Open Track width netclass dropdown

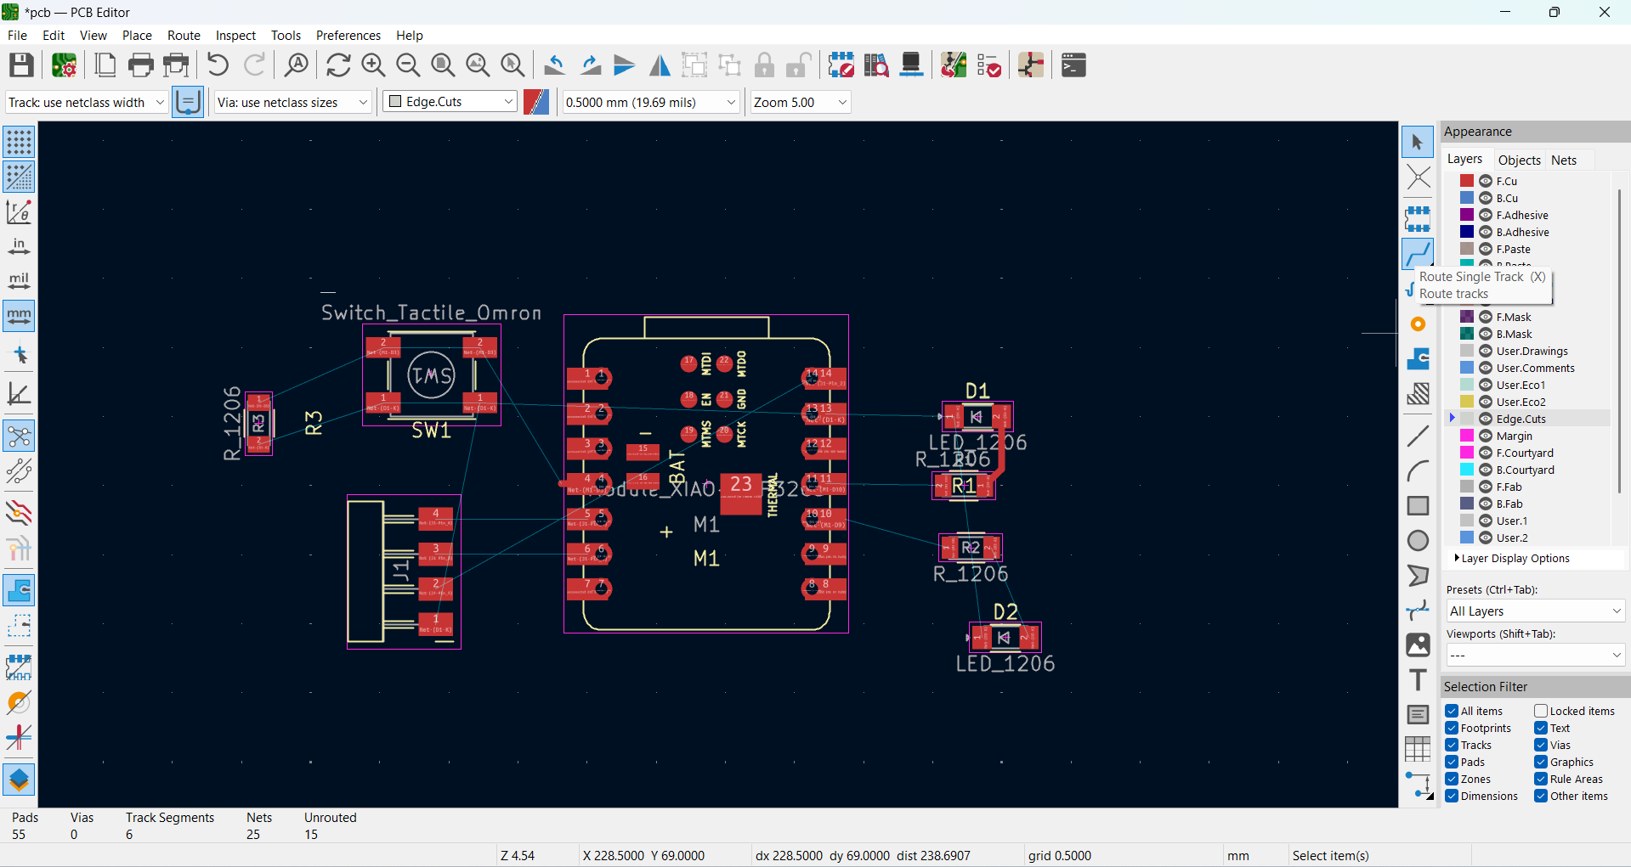pos(87,102)
